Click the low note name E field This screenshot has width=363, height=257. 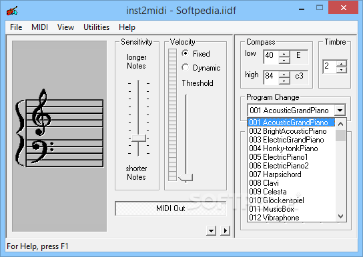(x=299, y=56)
